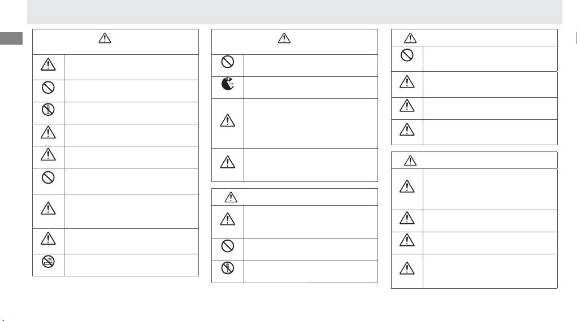Image resolution: width=577 pixels, height=321 pixels.
Task: Click the last-row warning triangle in top-right table
Action: (x=407, y=130)
